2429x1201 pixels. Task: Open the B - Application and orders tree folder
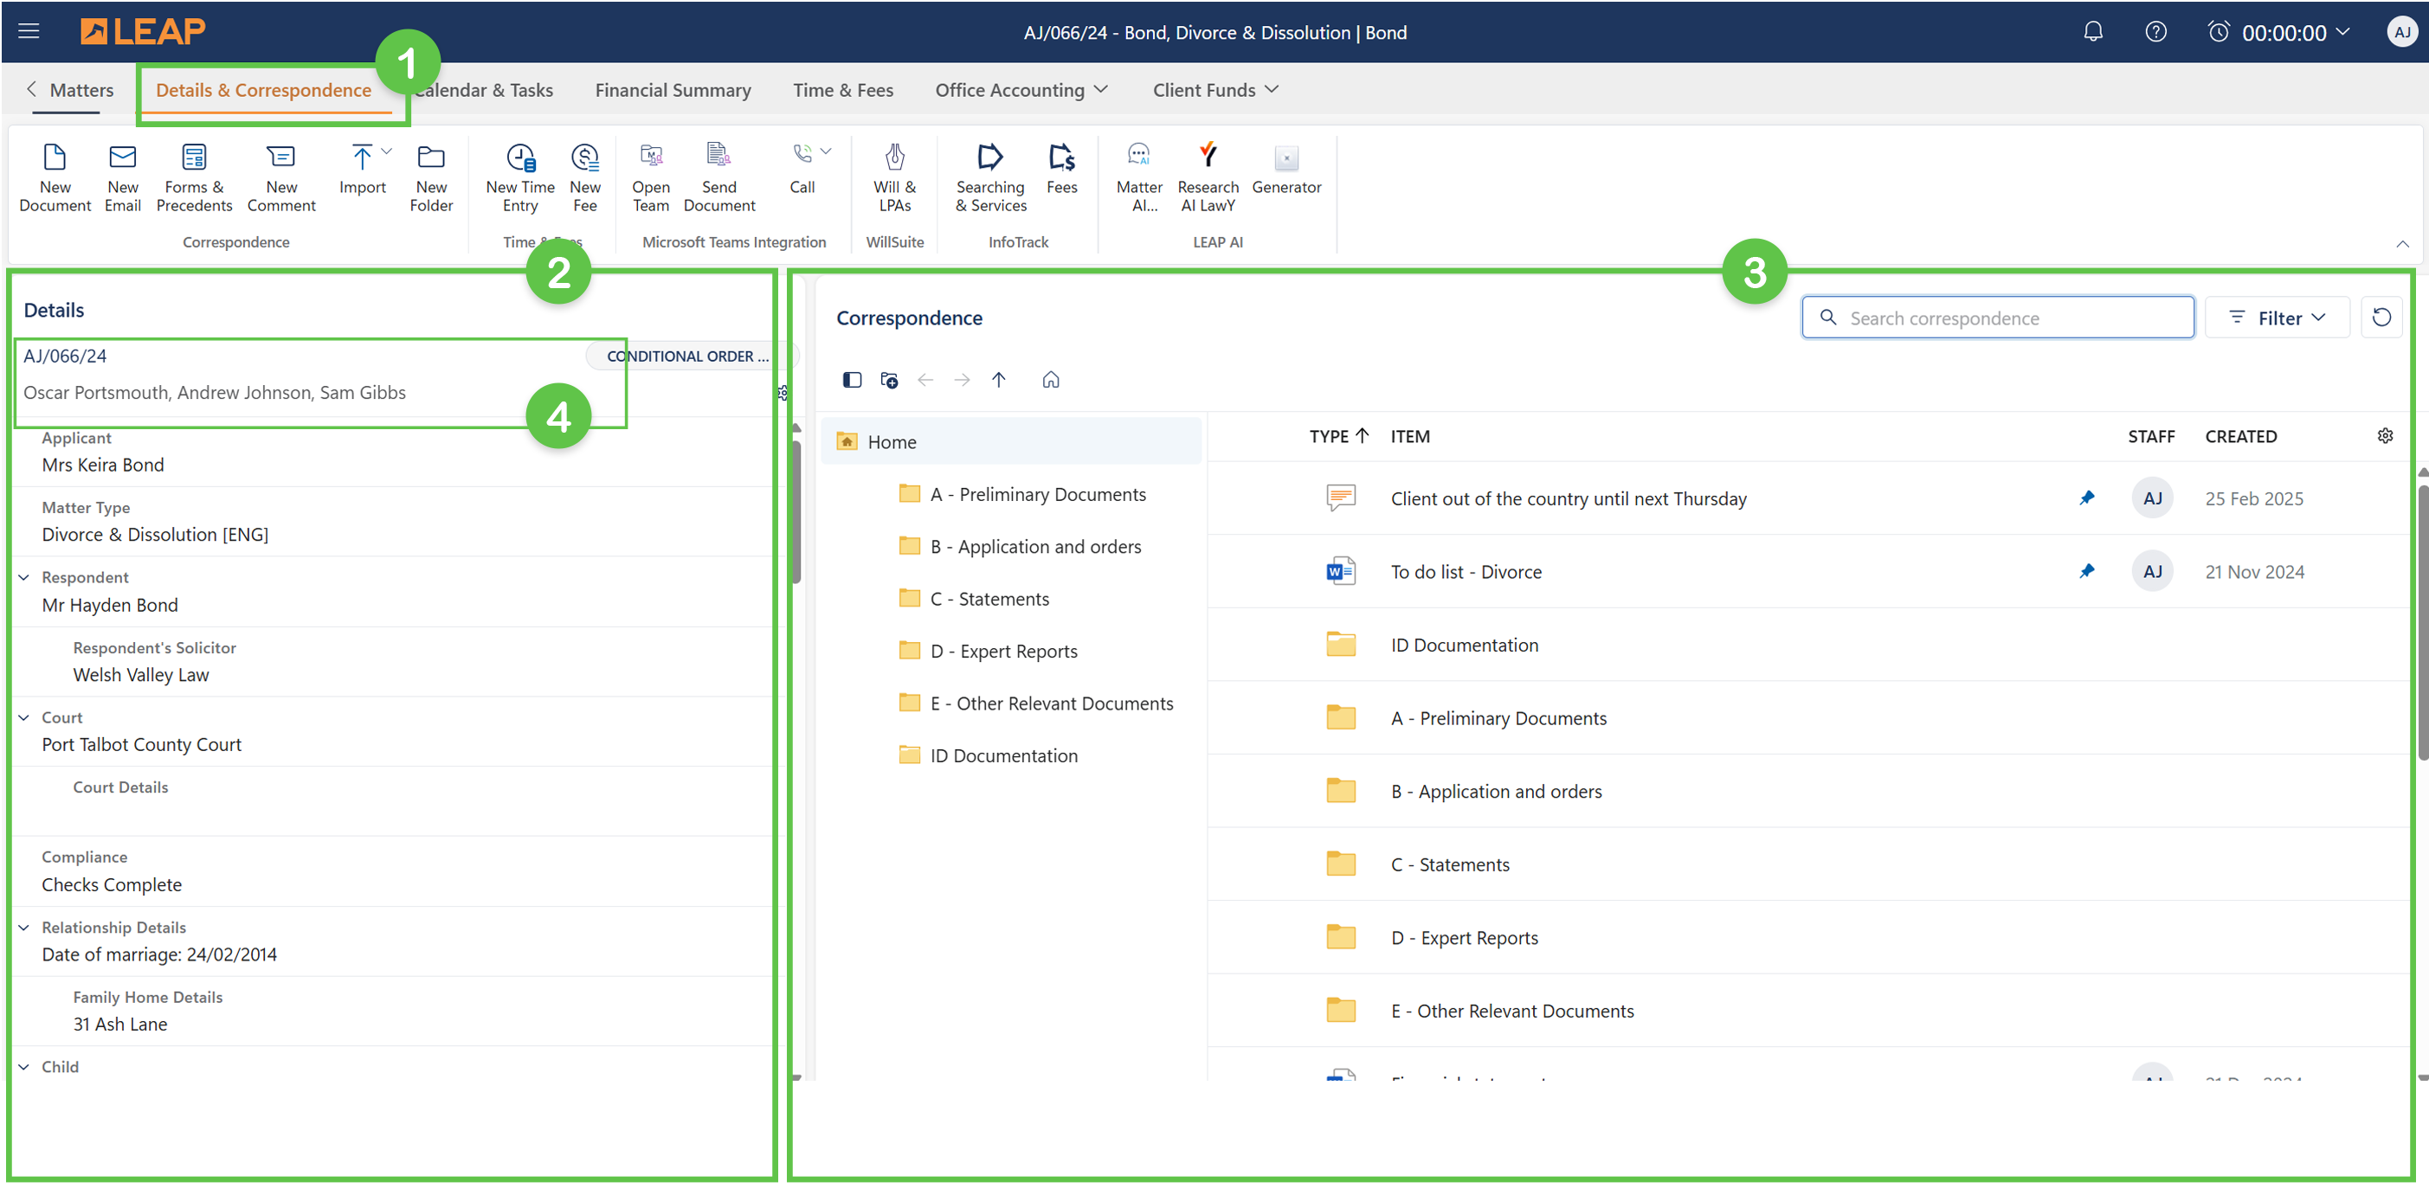[x=1034, y=547]
